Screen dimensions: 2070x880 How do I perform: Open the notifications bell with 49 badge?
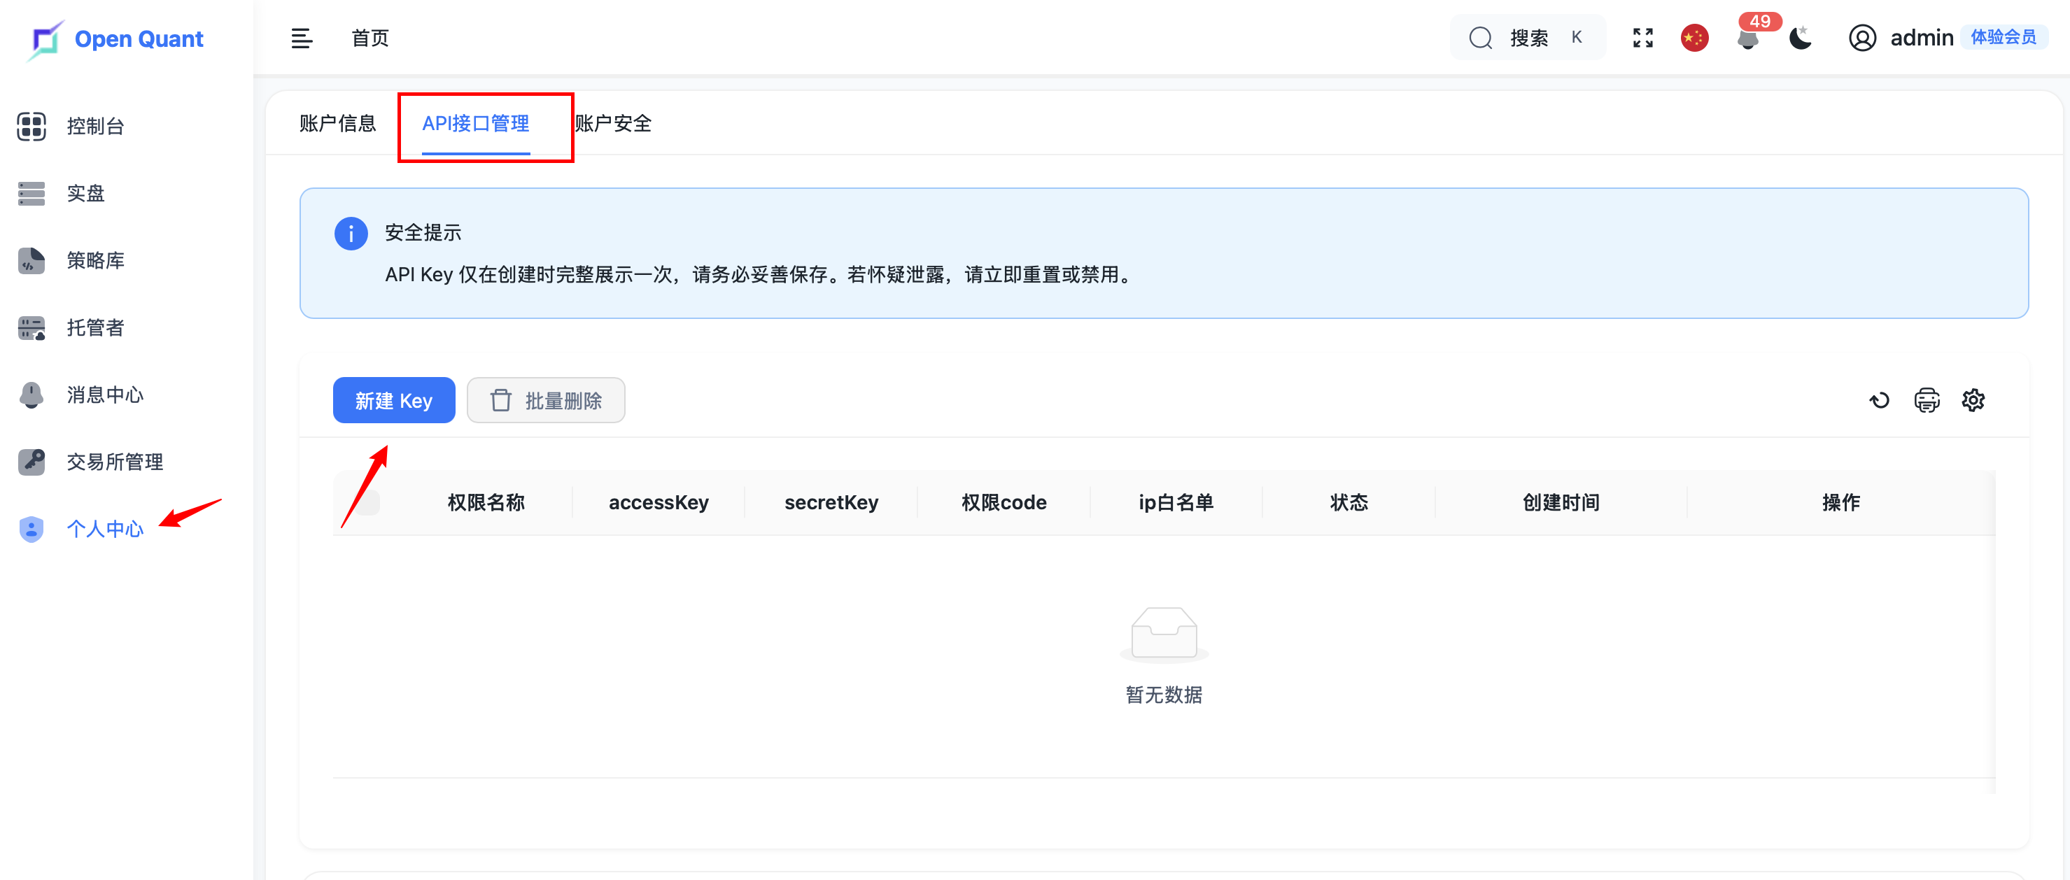(x=1748, y=38)
